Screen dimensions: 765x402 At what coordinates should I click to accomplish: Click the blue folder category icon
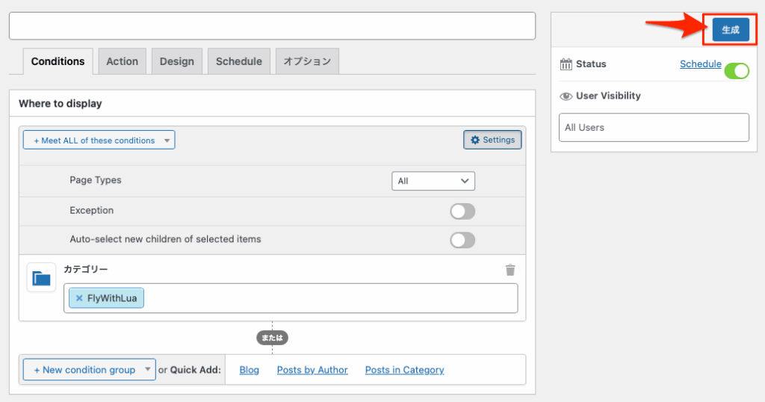[42, 278]
